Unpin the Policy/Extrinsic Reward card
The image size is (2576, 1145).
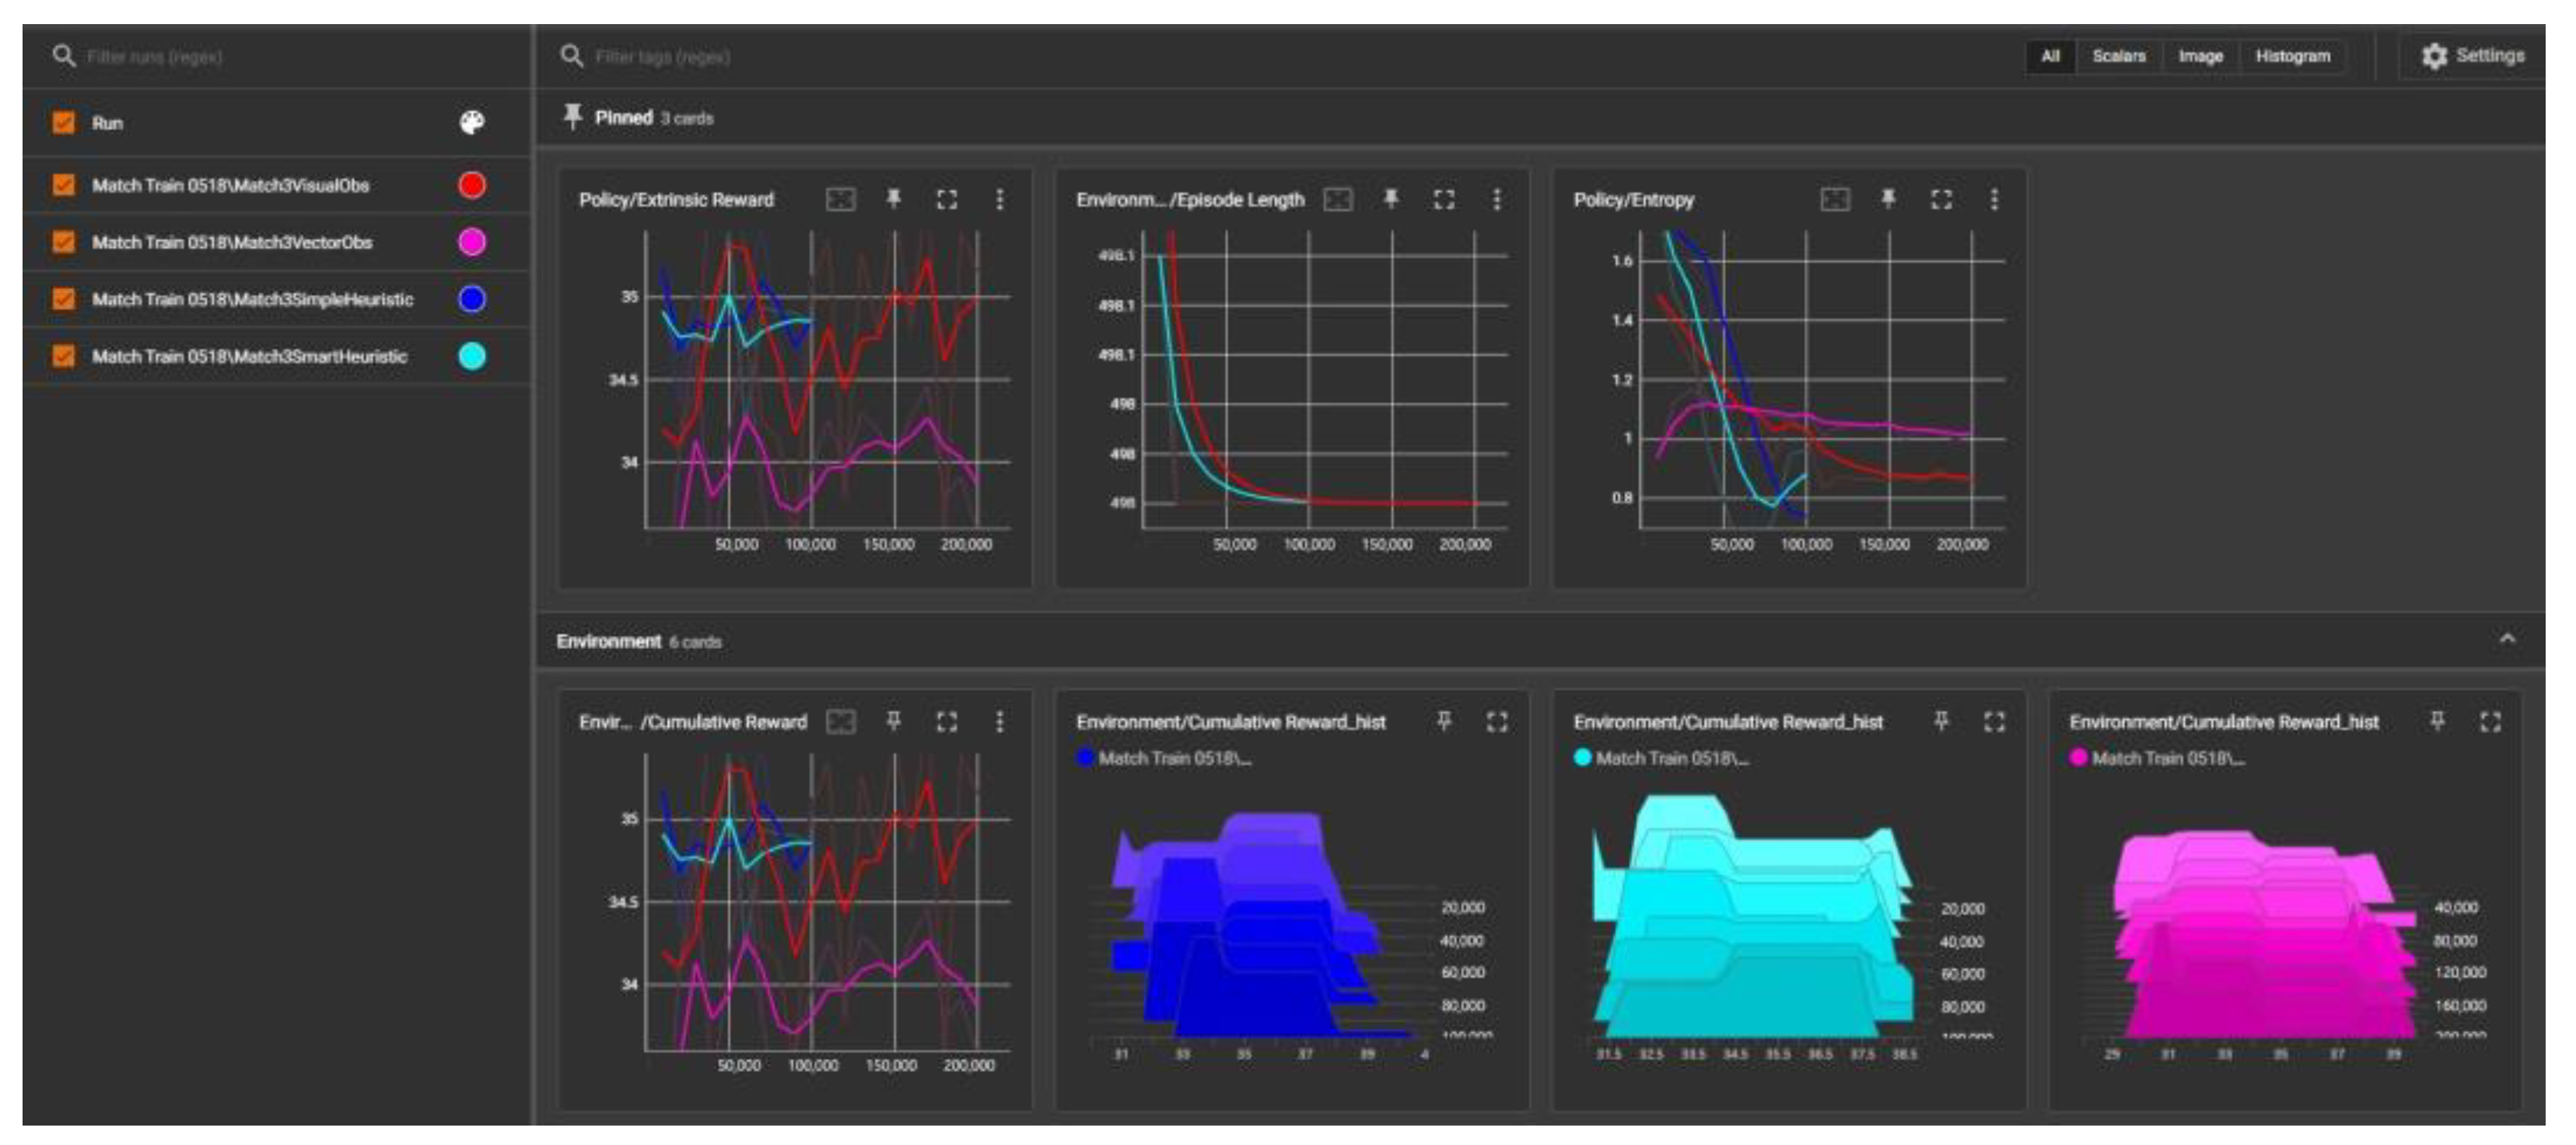893,199
